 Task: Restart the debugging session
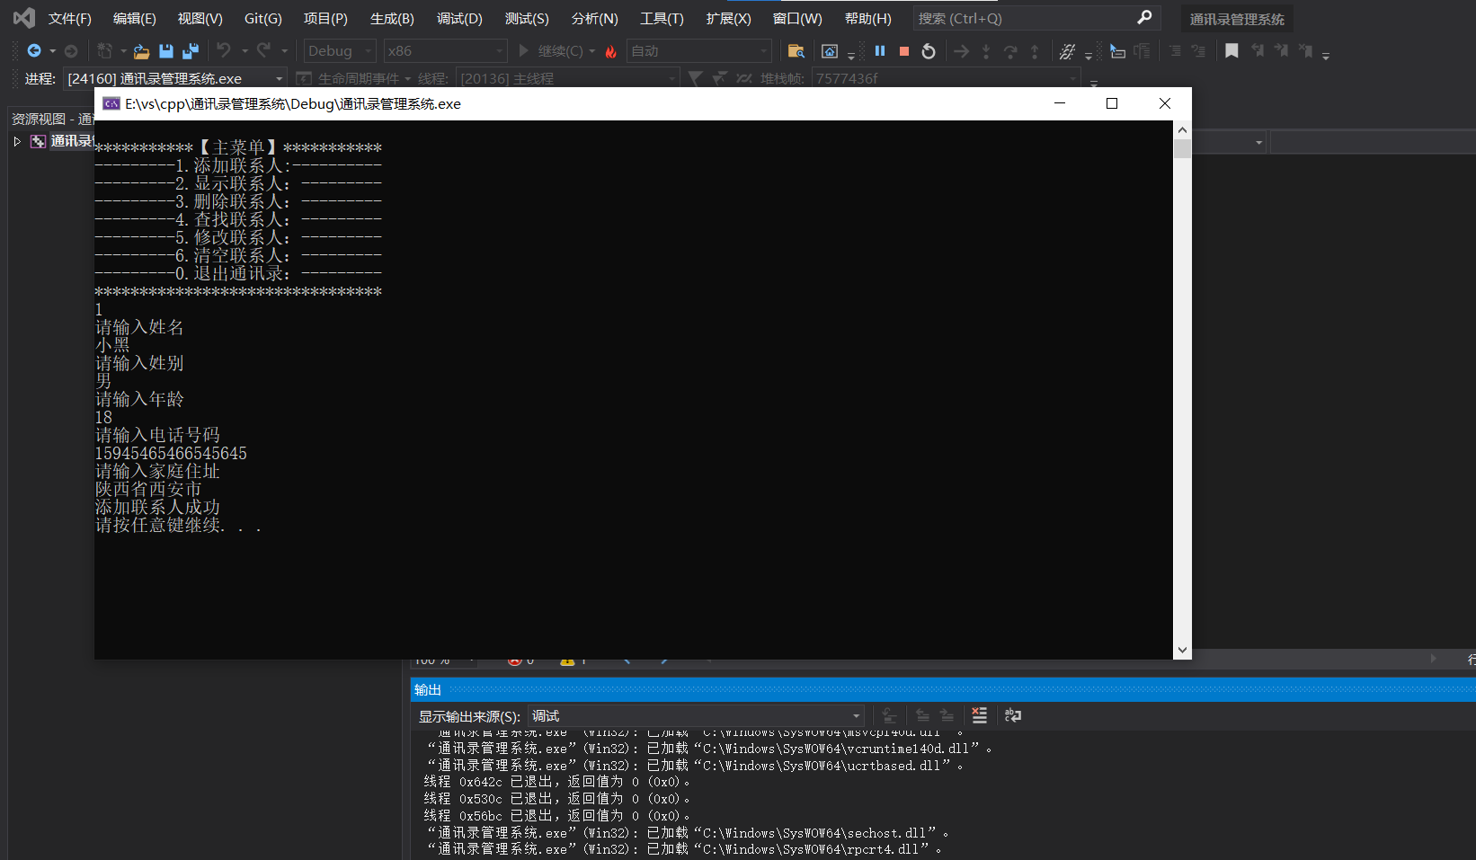click(929, 51)
